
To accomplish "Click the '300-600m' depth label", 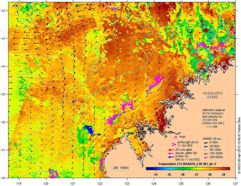I will click(x=216, y=157).
